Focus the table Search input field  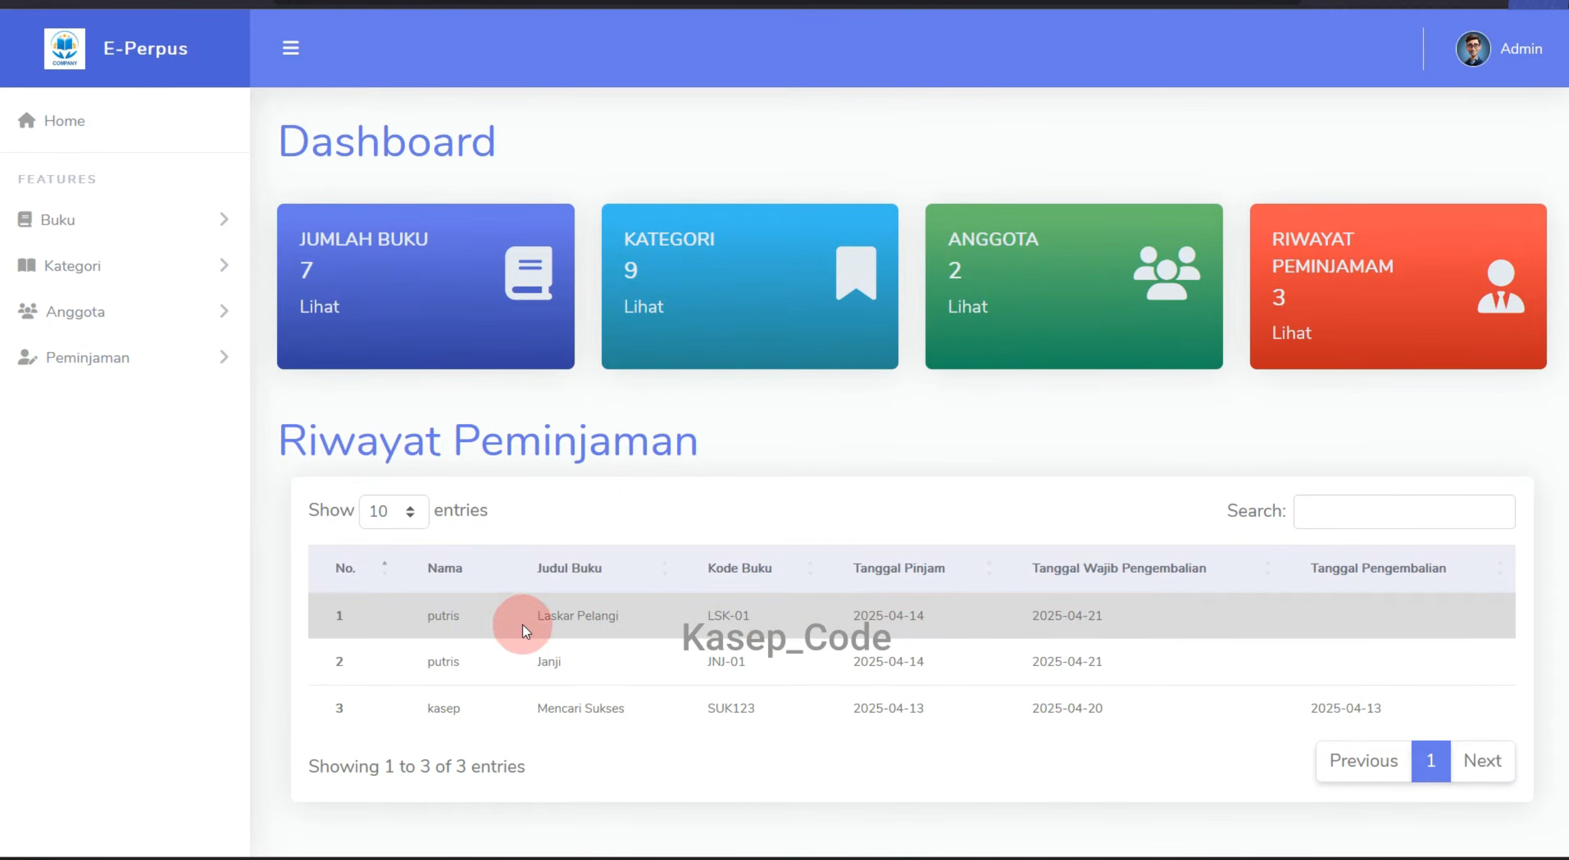[x=1404, y=511]
